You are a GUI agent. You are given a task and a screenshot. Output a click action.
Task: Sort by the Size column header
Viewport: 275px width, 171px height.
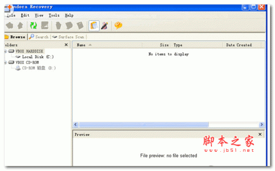(156, 45)
